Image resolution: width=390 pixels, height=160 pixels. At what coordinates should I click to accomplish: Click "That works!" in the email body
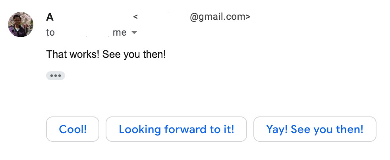73,54
